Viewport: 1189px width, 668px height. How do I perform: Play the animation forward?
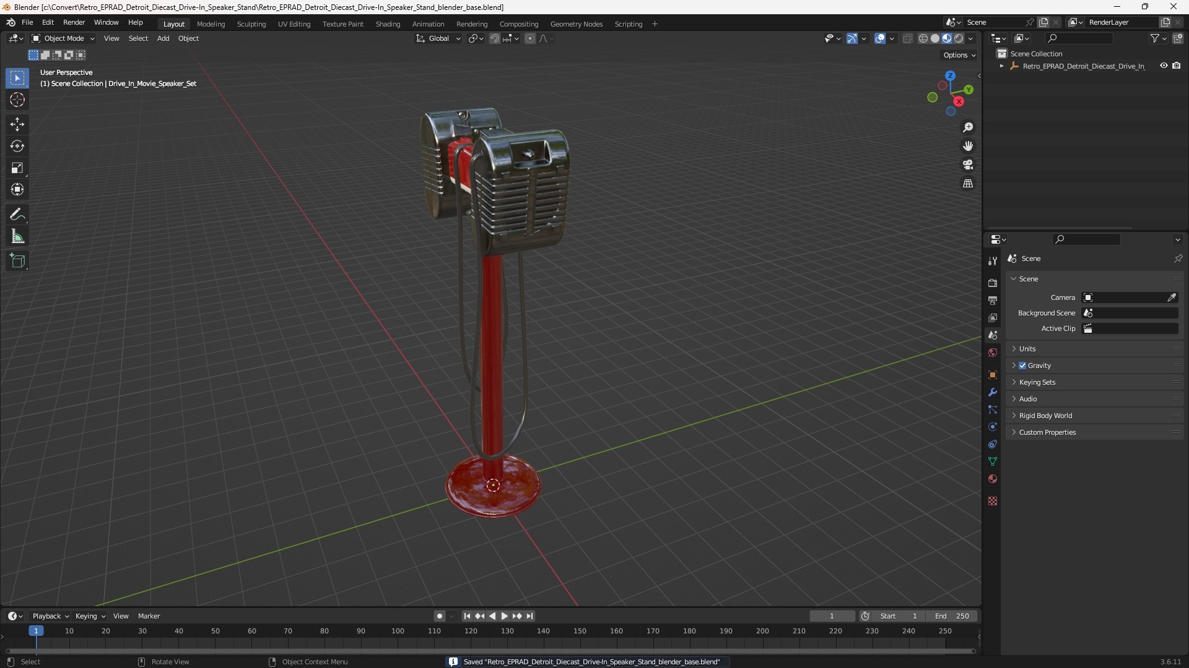[504, 616]
